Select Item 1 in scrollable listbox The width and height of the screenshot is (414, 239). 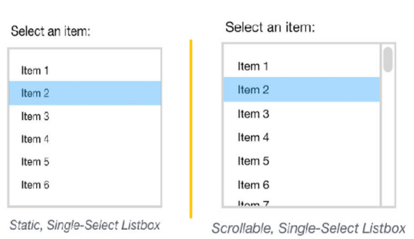point(301,66)
